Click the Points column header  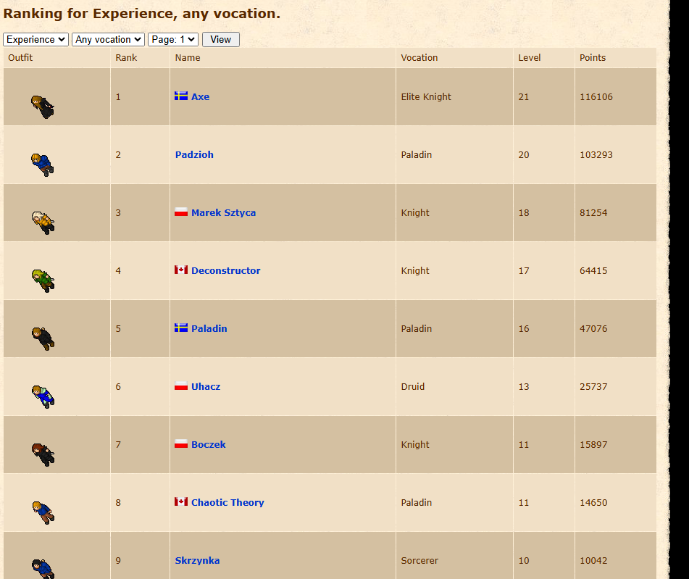(593, 58)
